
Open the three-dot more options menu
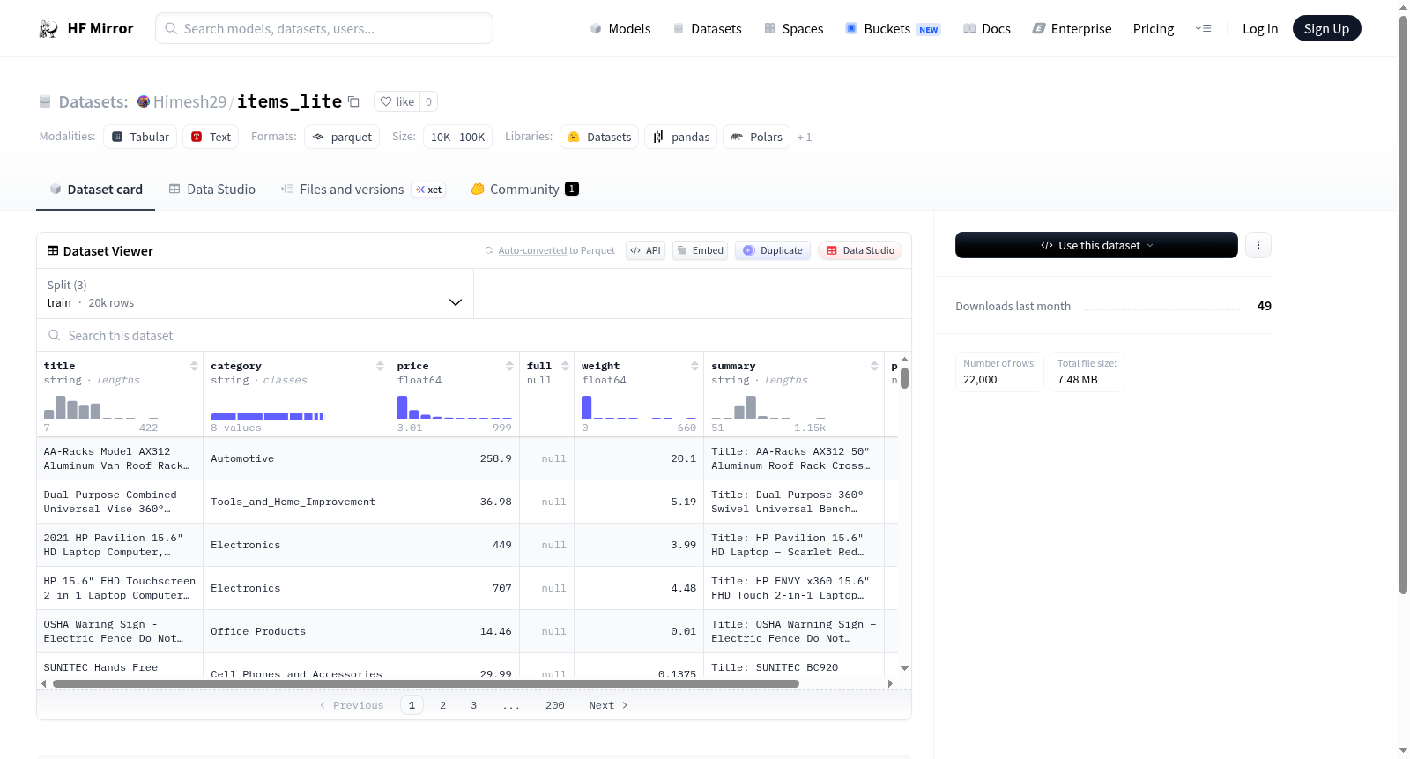click(x=1258, y=245)
